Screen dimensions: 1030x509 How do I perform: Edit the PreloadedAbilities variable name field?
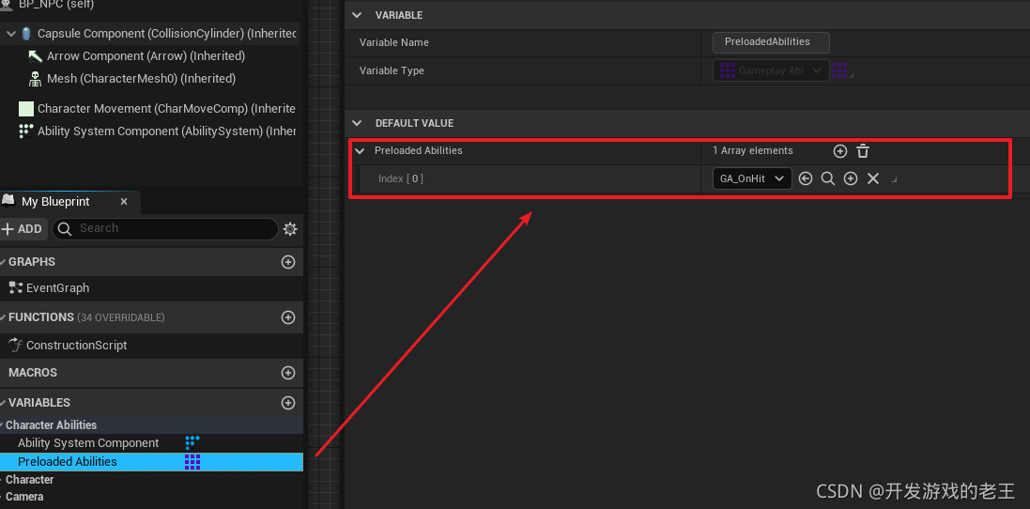tap(771, 42)
